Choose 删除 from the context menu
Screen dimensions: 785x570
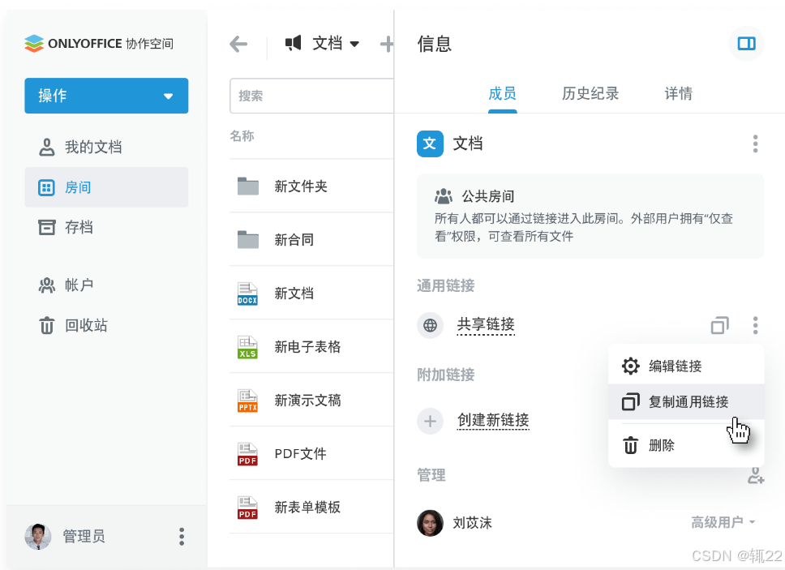[x=686, y=445]
